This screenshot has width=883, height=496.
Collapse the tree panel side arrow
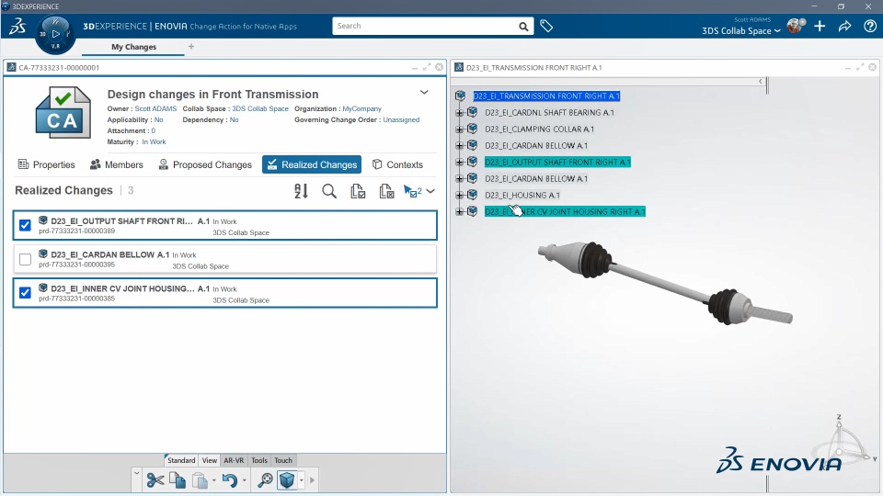(761, 82)
